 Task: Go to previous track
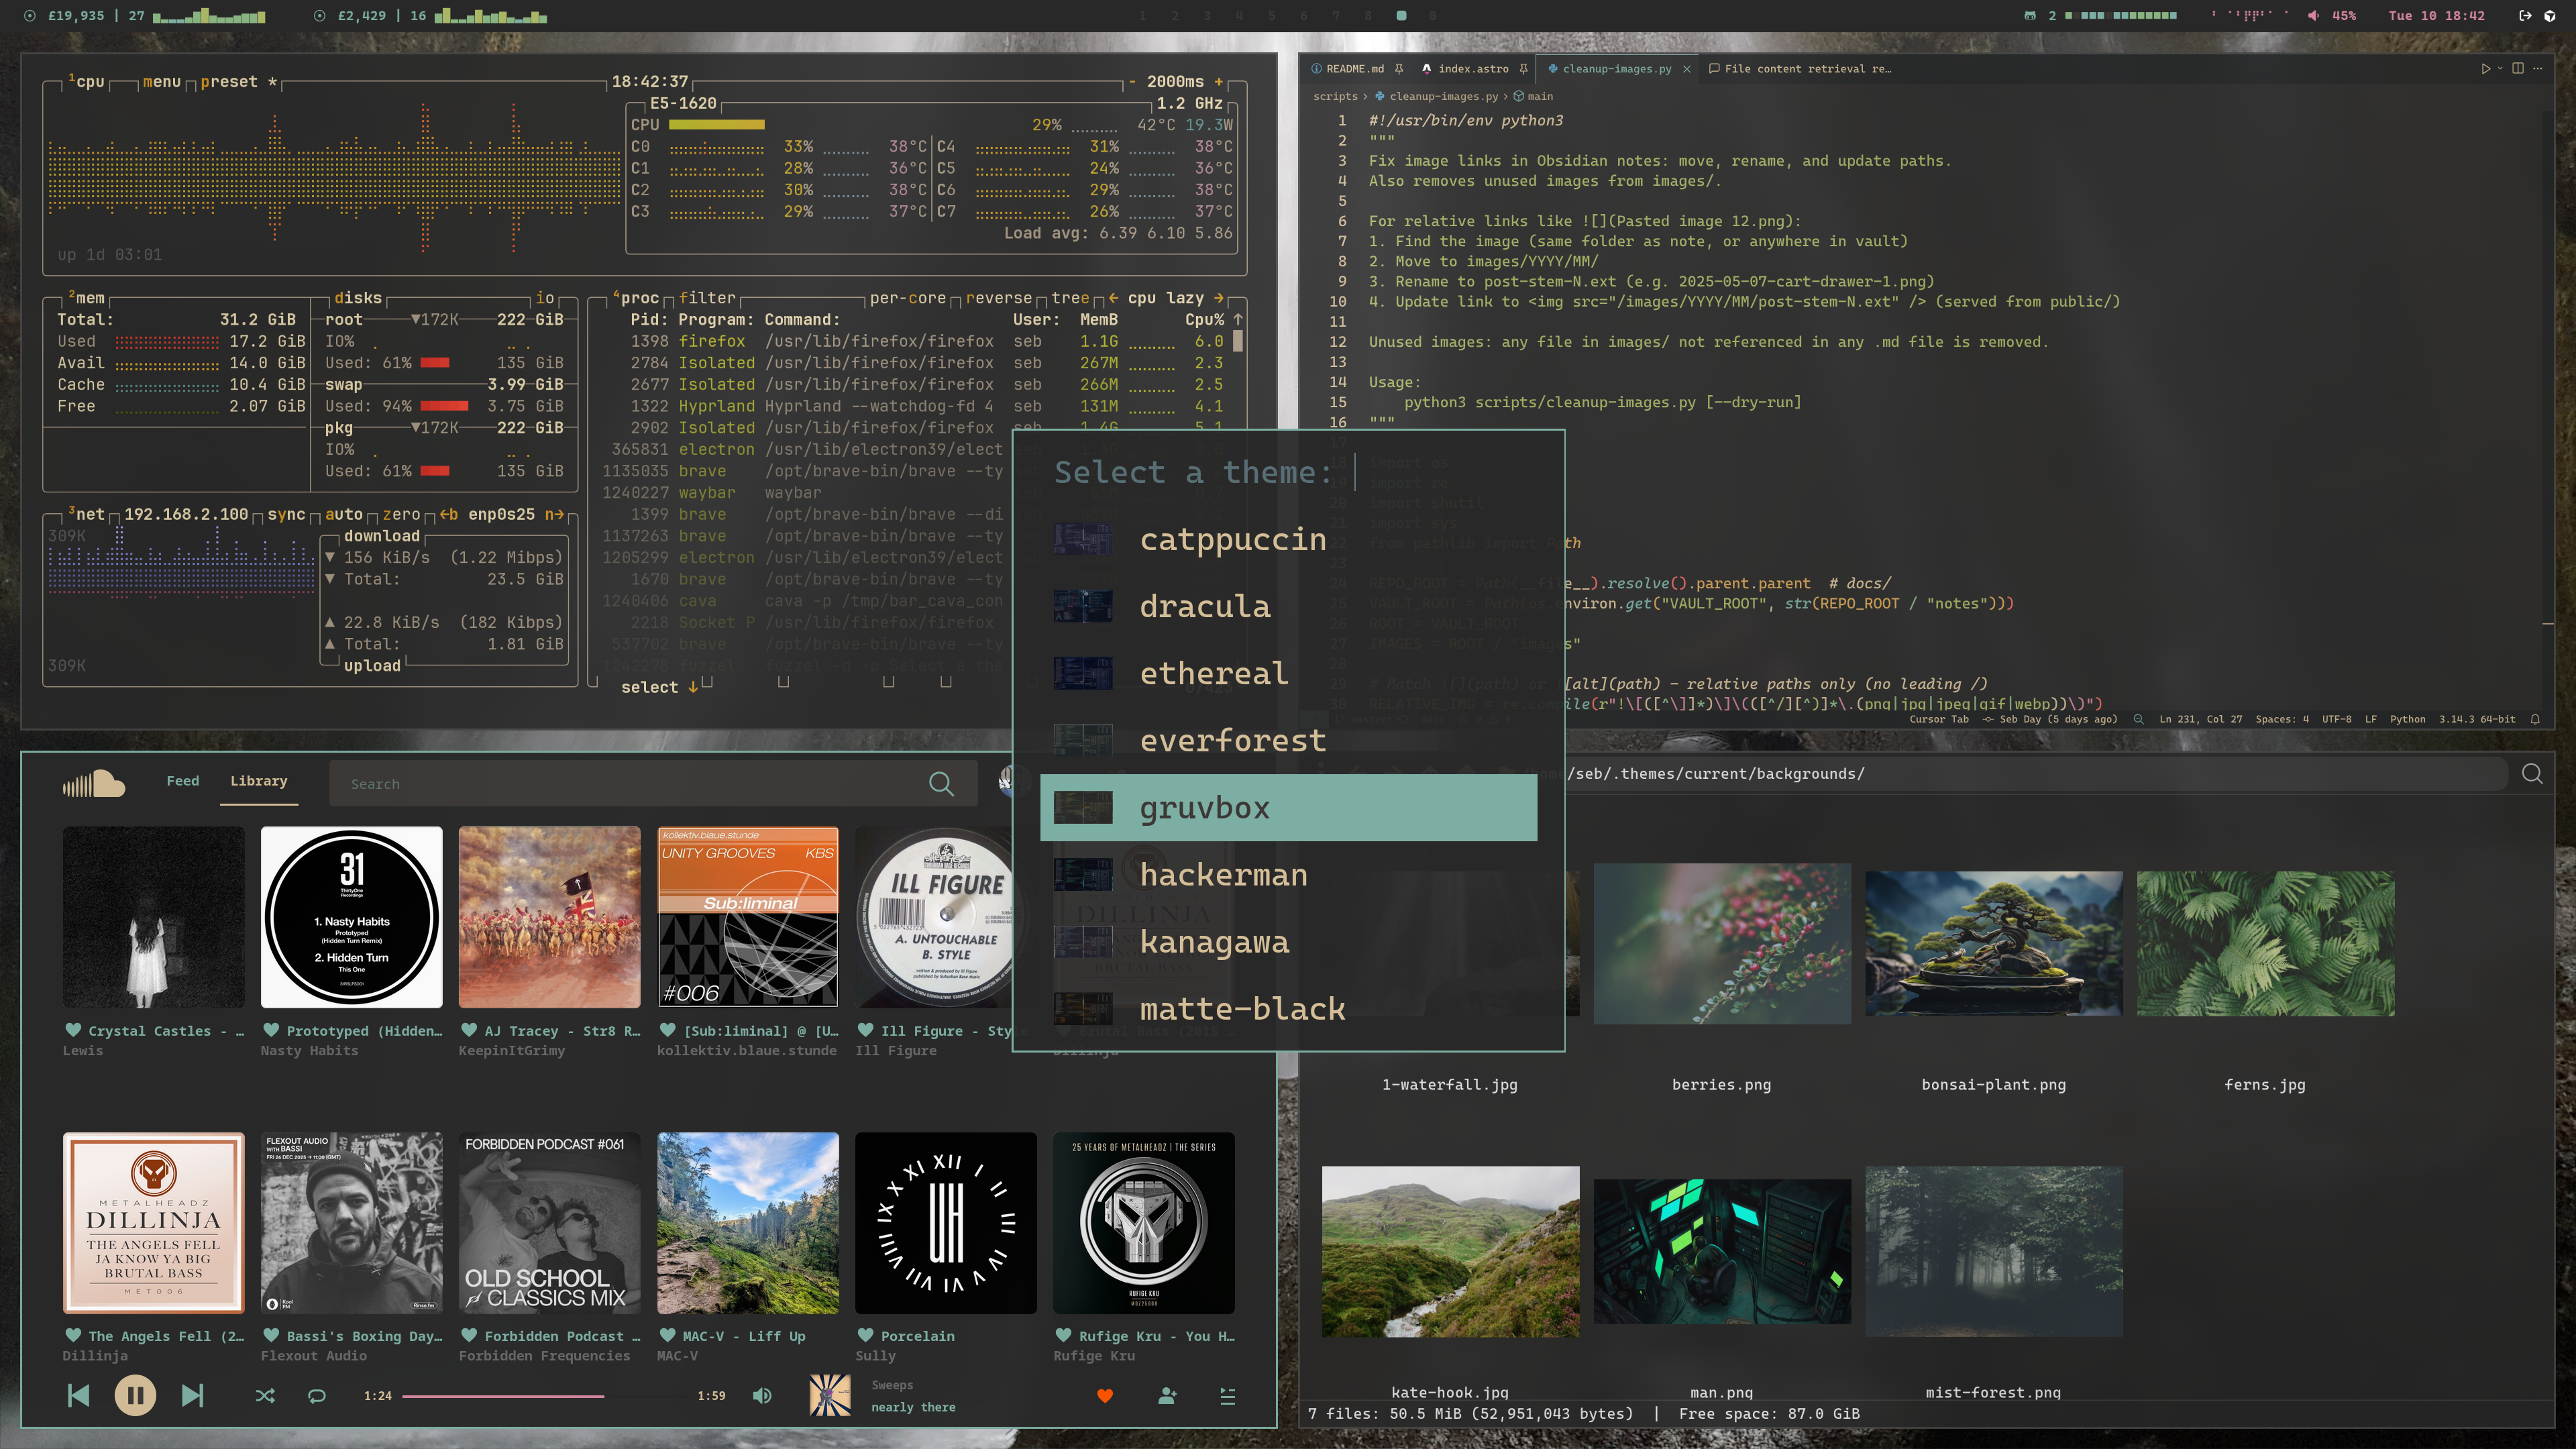78,1395
